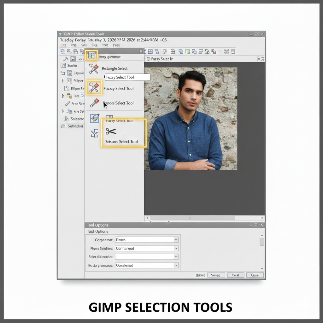Screen dimensions: 323x323
Task: Expand the 'Fne Set' tree item arrow
Action: coord(63,111)
